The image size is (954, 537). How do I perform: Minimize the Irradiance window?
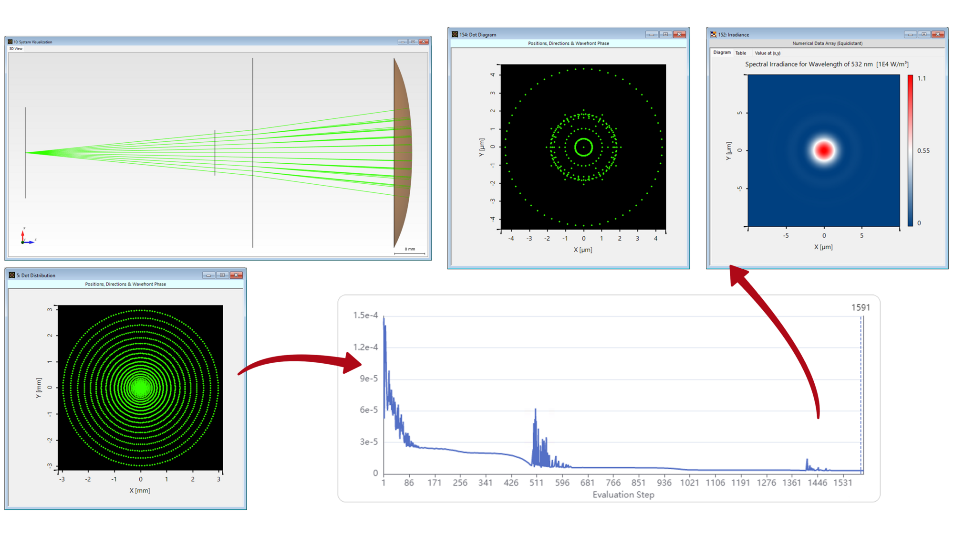click(x=910, y=34)
